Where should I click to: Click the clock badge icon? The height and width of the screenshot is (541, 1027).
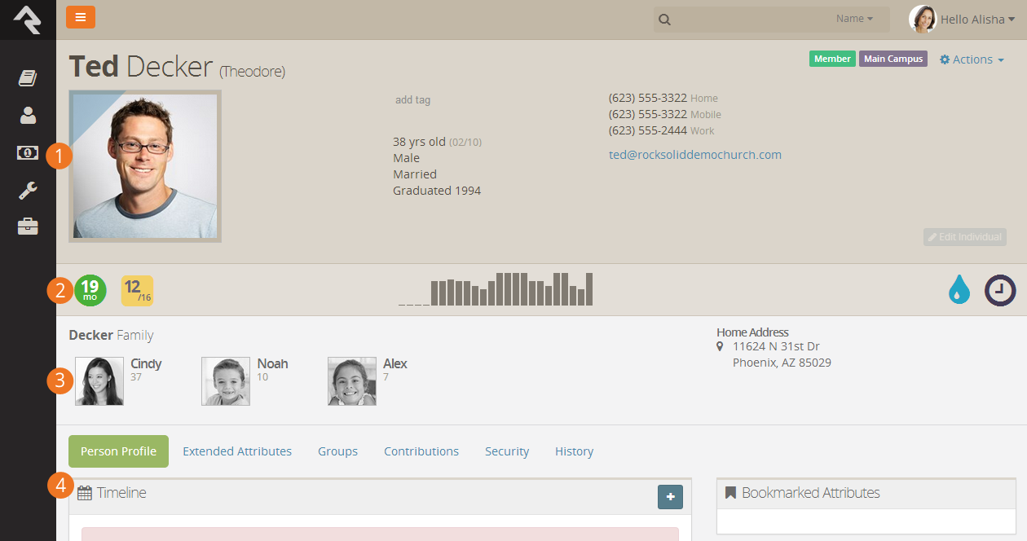point(1000,290)
